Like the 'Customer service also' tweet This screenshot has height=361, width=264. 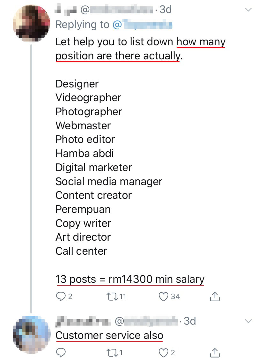click(x=164, y=352)
